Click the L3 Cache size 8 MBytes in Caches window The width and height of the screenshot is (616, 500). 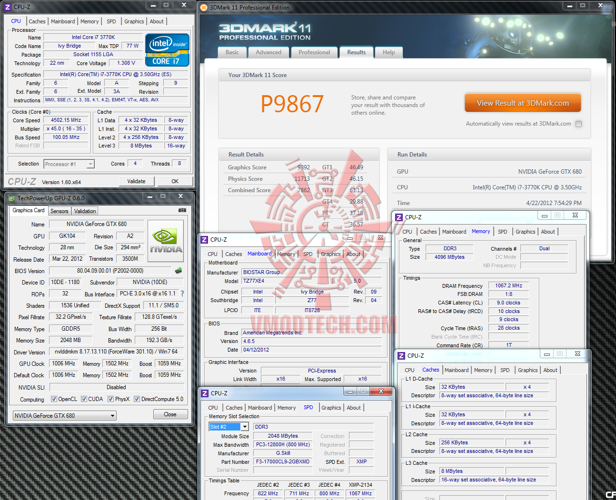click(471, 471)
